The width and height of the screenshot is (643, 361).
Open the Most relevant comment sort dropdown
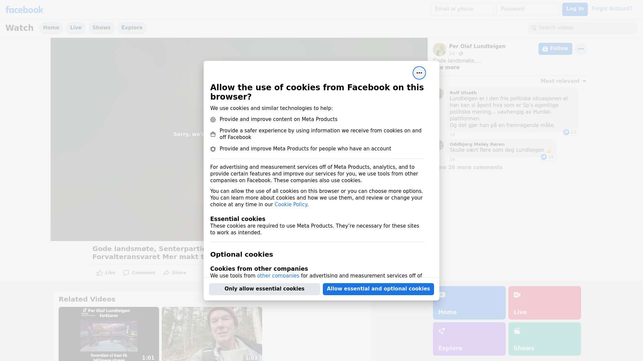pyautogui.click(x=563, y=81)
